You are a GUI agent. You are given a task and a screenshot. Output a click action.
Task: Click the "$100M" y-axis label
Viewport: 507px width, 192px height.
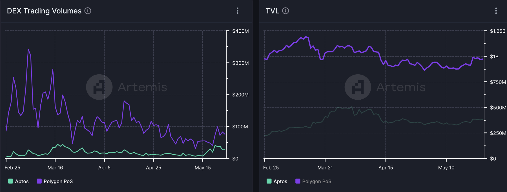pyautogui.click(x=240, y=127)
